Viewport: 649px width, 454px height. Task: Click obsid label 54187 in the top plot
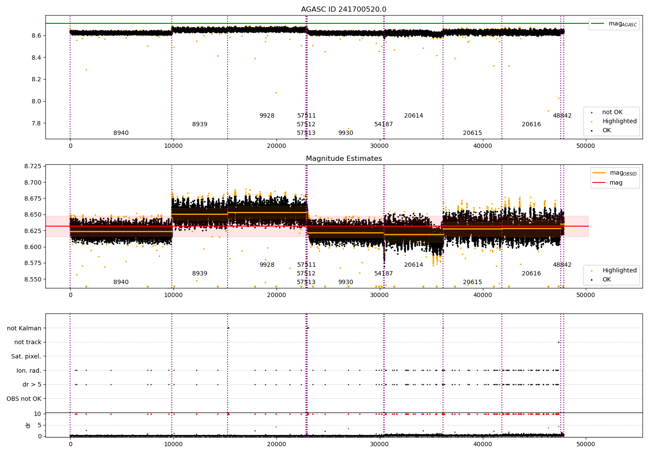tap(384, 125)
